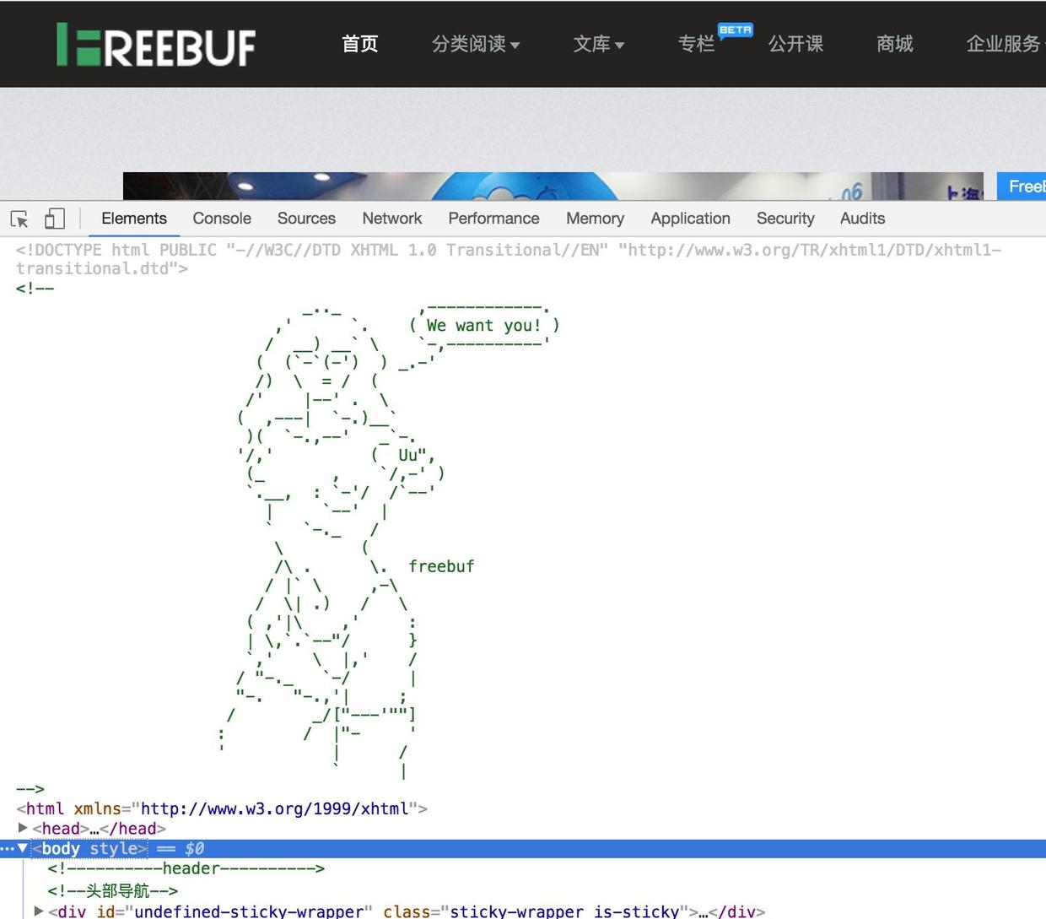The width and height of the screenshot is (1046, 919).
Task: Switch to the Security tab
Action: pos(785,219)
